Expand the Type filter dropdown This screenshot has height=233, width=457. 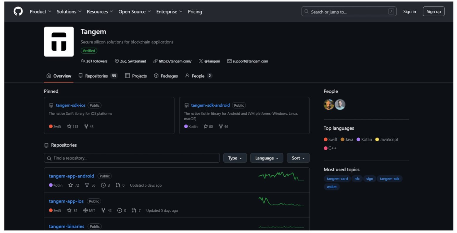[x=235, y=158]
